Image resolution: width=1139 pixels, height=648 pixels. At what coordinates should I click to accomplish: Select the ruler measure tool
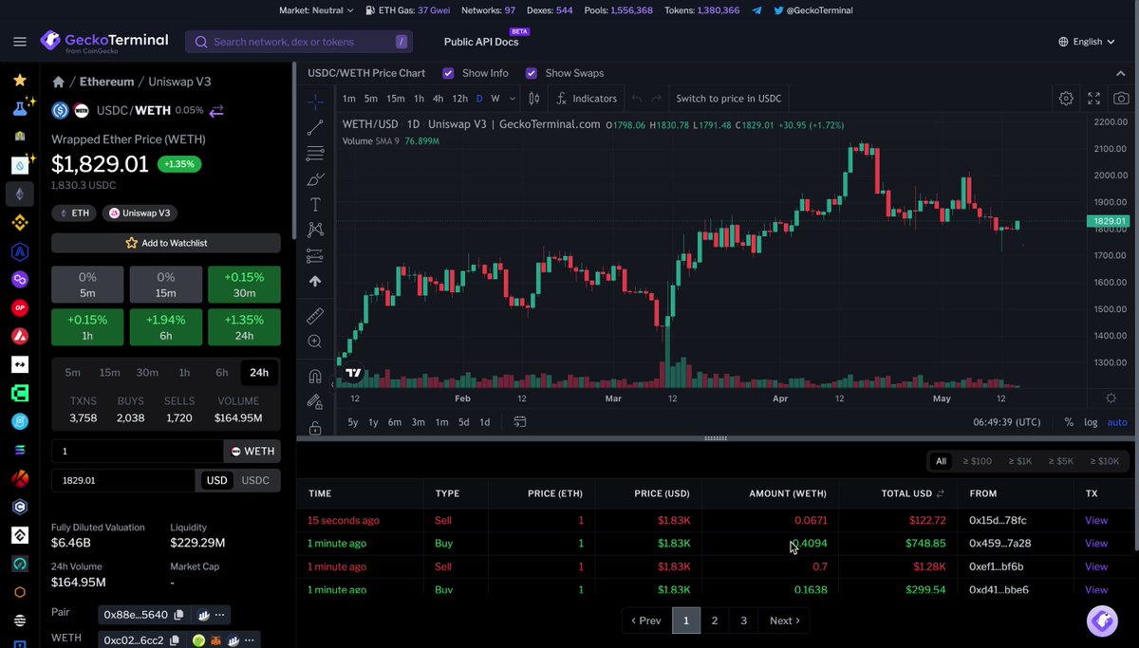pos(315,316)
